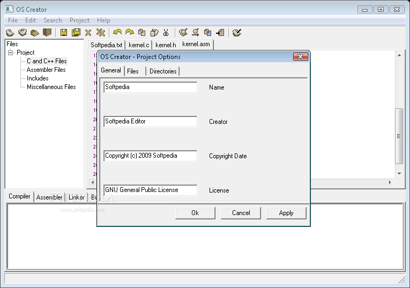This screenshot has width=410, height=288.
Task: Open the Edit menu
Action: (31, 20)
